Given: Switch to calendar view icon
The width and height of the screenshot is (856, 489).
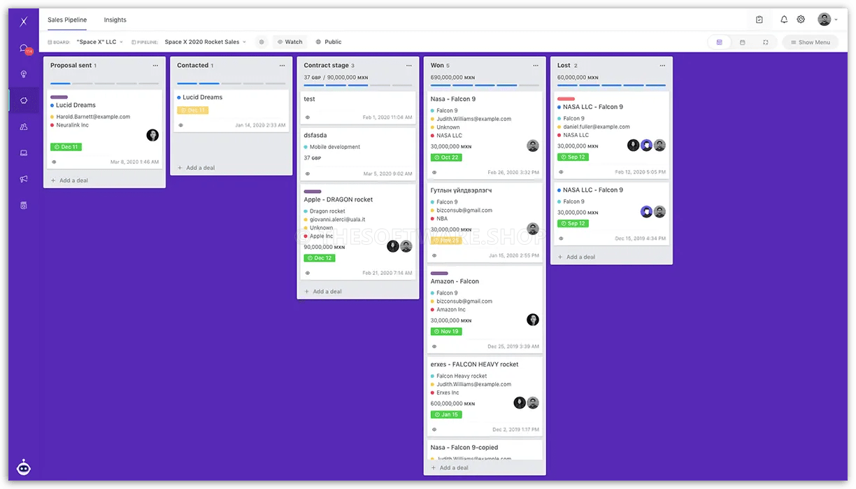Looking at the screenshot, I should point(742,42).
